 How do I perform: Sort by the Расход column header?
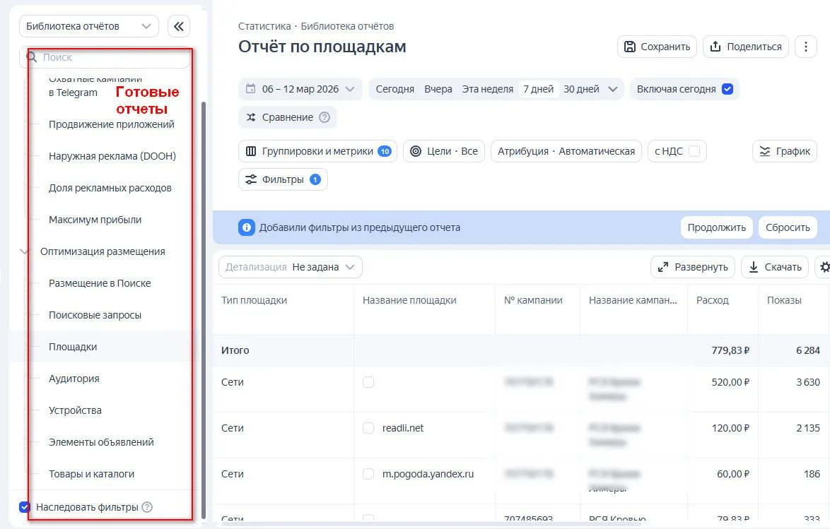pyautogui.click(x=713, y=300)
